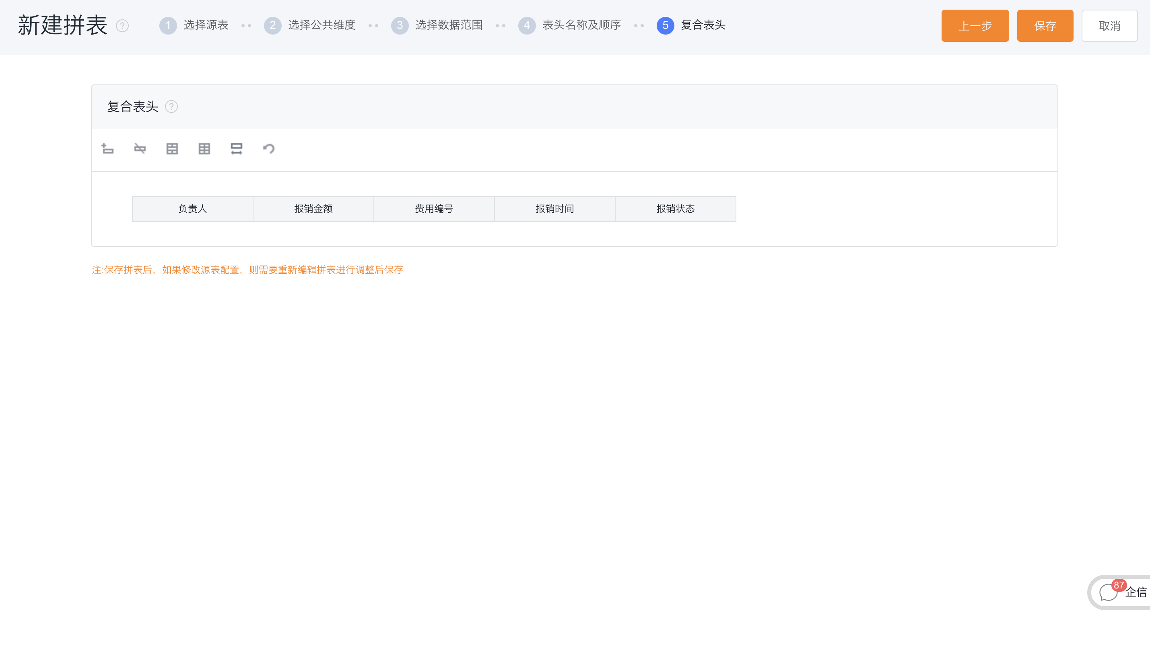1150x652 pixels.
Task: Click the split cells grid icon
Action: (x=204, y=149)
